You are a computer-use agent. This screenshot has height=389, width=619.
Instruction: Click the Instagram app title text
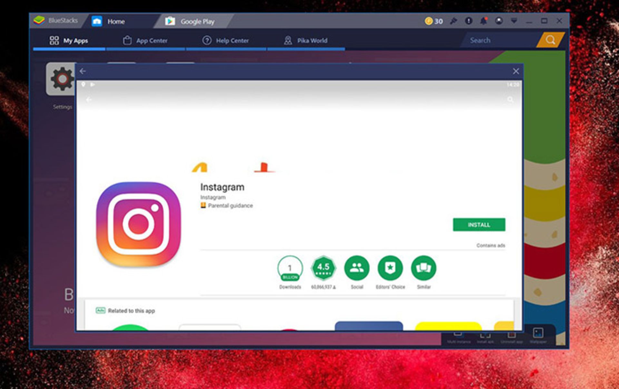222,187
